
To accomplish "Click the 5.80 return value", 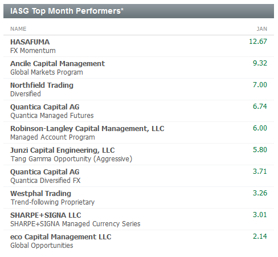I will pos(260,150).
